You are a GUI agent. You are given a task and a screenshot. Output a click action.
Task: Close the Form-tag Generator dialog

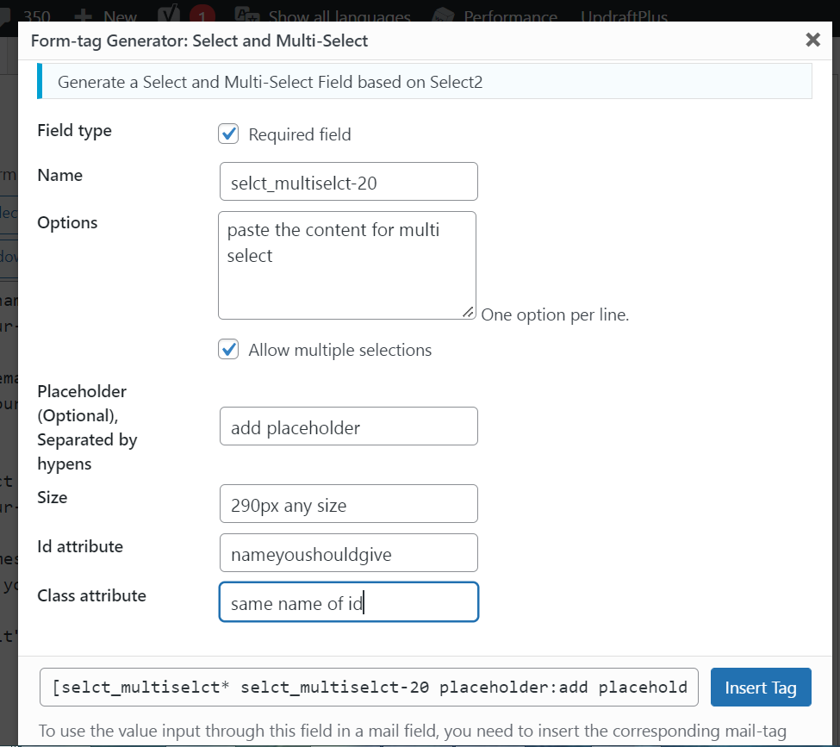pyautogui.click(x=812, y=40)
